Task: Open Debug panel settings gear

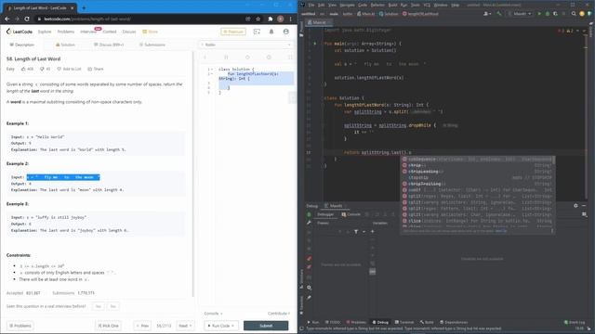Action: point(575,206)
